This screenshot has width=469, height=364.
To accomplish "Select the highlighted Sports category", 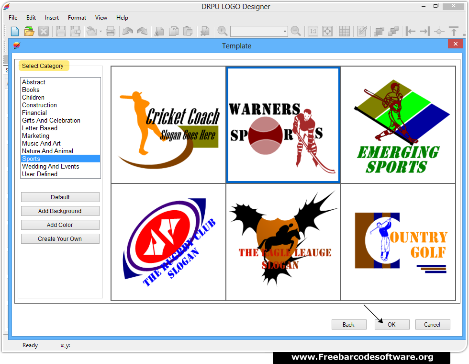I will tap(60, 159).
